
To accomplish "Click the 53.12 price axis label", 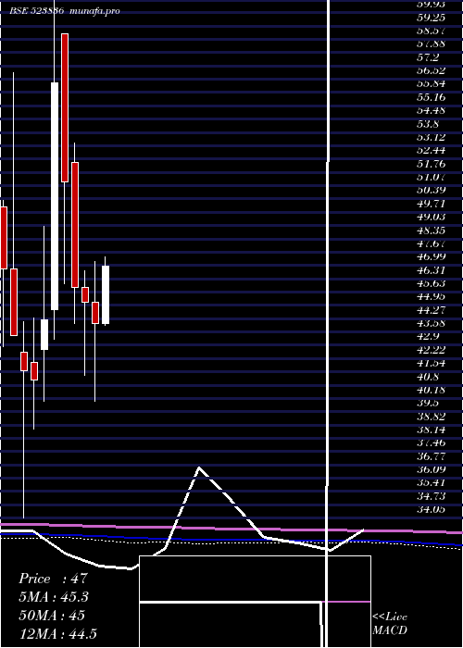I will click(431, 138).
